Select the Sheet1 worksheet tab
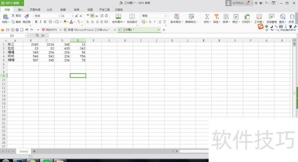This screenshot has width=298, height=162. [x=24, y=151]
